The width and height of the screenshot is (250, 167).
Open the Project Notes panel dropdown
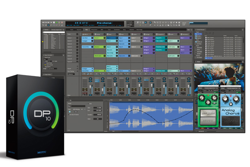point(48,75)
